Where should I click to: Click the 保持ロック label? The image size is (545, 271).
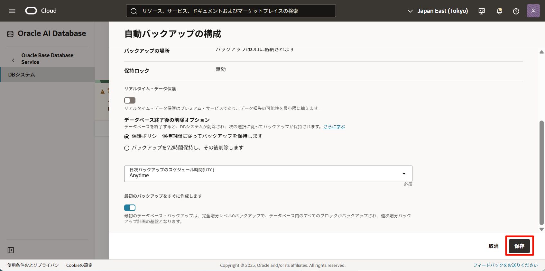[x=137, y=71]
